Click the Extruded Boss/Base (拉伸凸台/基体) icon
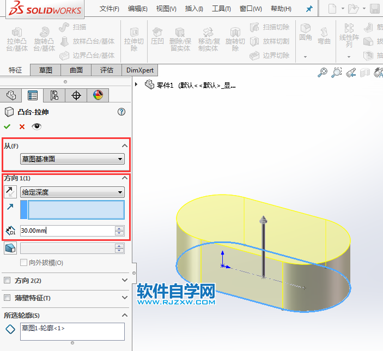 [17, 32]
